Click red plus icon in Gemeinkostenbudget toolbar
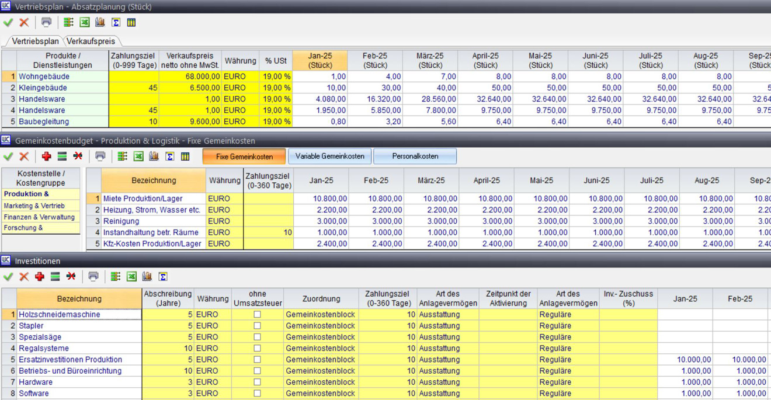This screenshot has height=400, width=771. [x=46, y=156]
